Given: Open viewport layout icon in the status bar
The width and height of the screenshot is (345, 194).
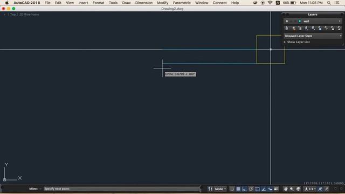Looking at the screenshot, I should pyautogui.click(x=210, y=189).
